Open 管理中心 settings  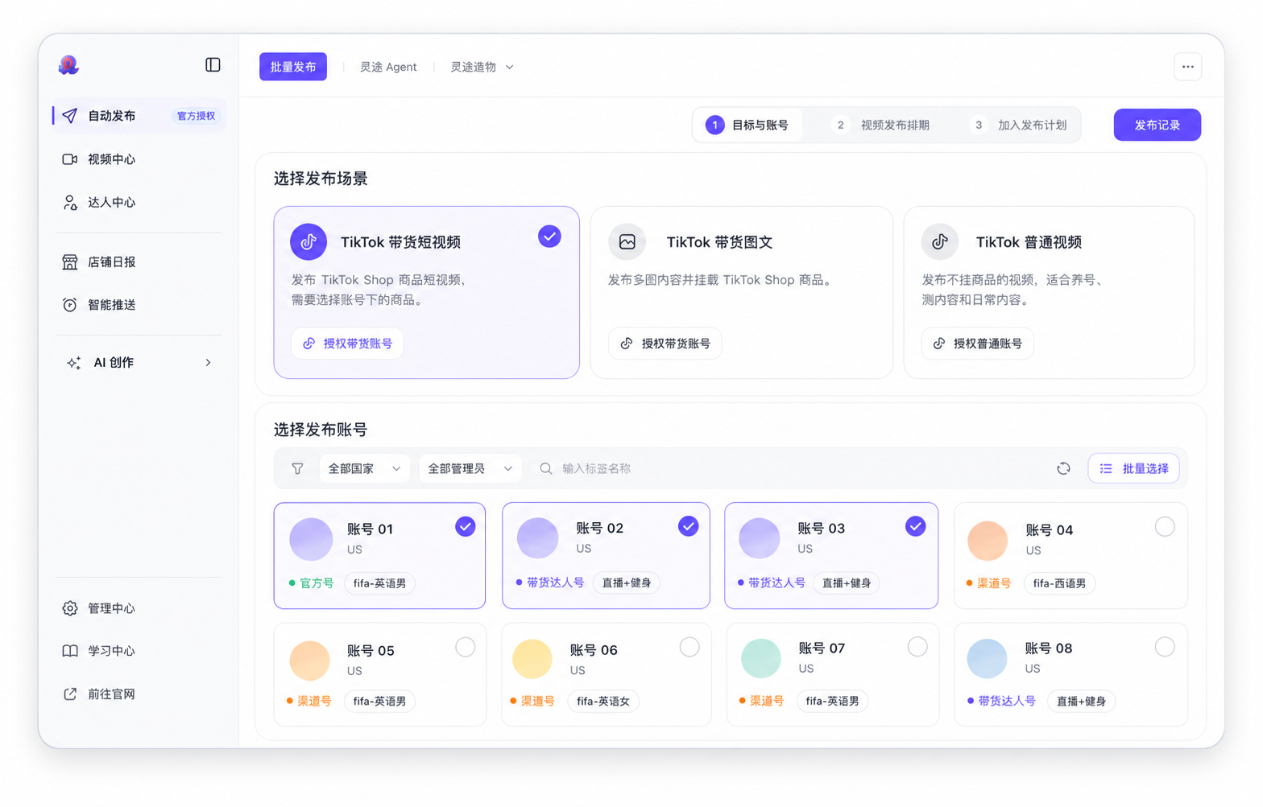click(x=111, y=608)
